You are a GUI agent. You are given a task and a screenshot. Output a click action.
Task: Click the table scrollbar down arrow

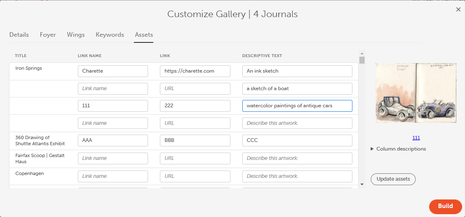(x=362, y=184)
